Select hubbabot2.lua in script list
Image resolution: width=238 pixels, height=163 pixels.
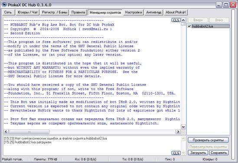coord(210,26)
